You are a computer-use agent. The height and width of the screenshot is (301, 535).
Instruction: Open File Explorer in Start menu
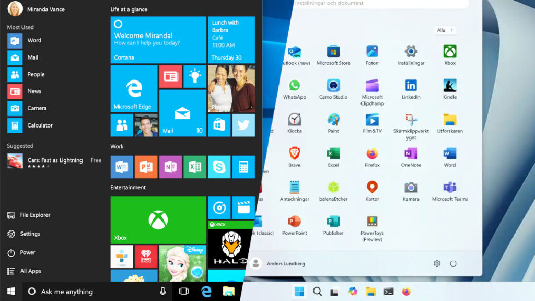click(x=29, y=215)
